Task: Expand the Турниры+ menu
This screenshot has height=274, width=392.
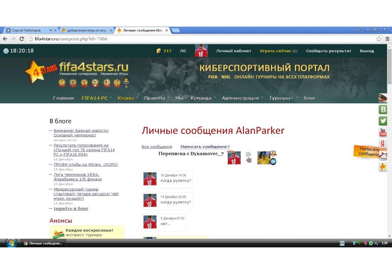Action: tap(283, 98)
